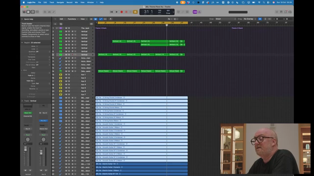Click the Channel EQ plug-in slot
This screenshot has height=176, width=314.
27,116
